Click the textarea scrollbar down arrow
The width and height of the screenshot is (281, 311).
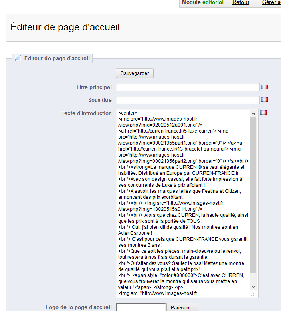[x=253, y=287]
